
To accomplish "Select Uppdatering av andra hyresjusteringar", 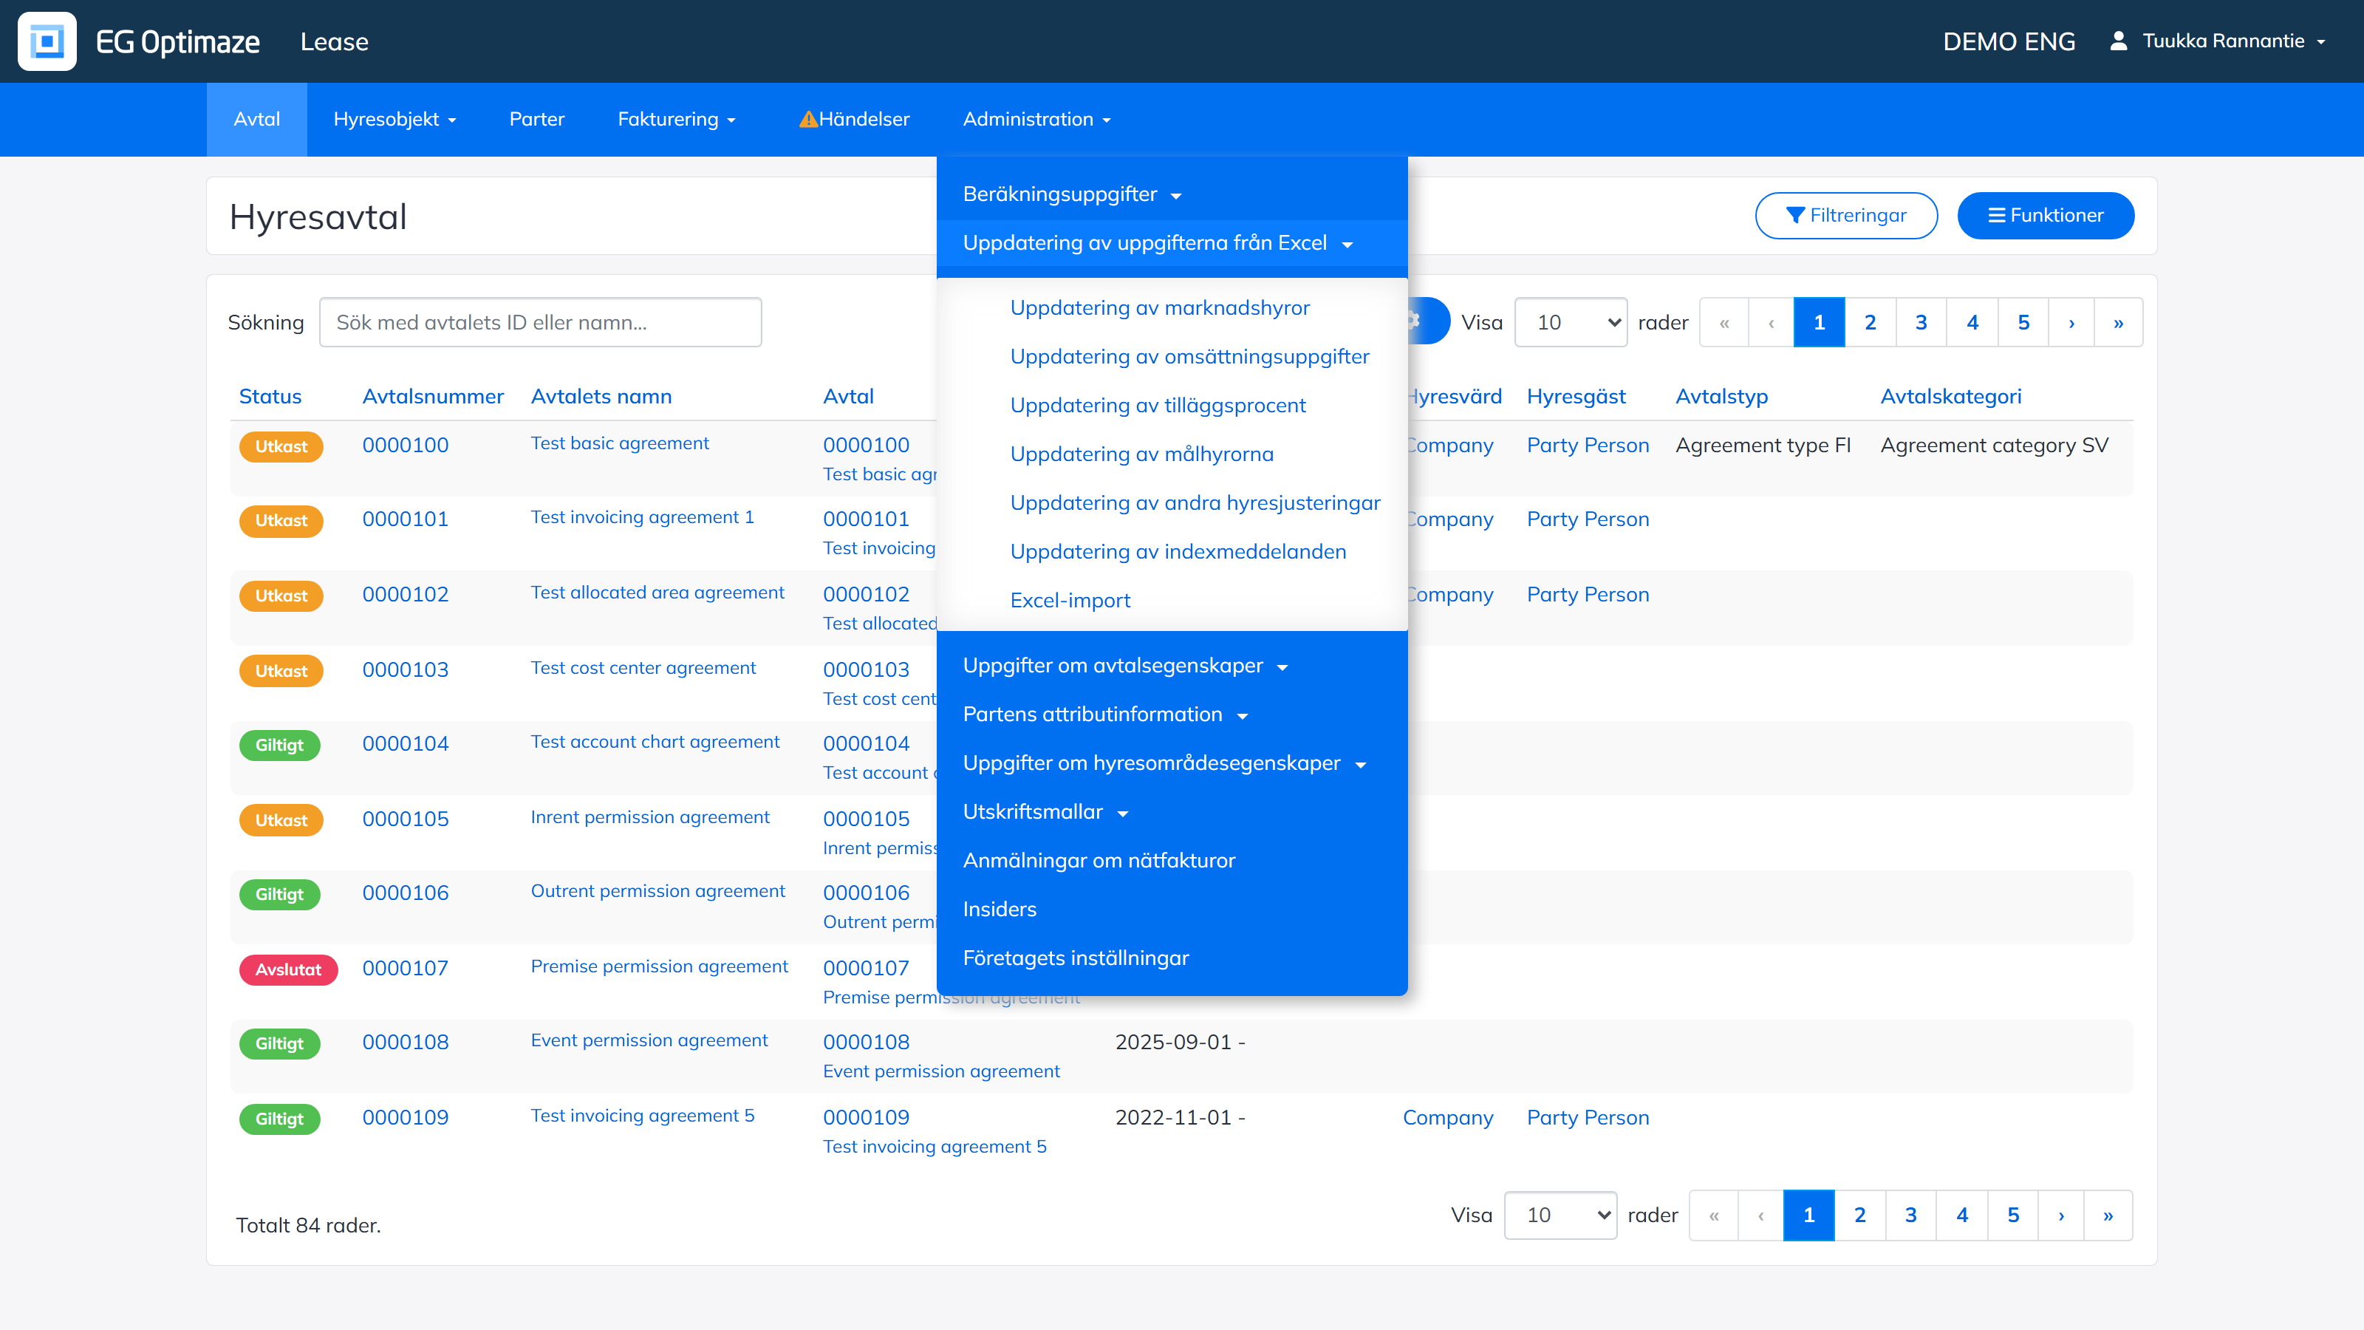I will [x=1195, y=503].
